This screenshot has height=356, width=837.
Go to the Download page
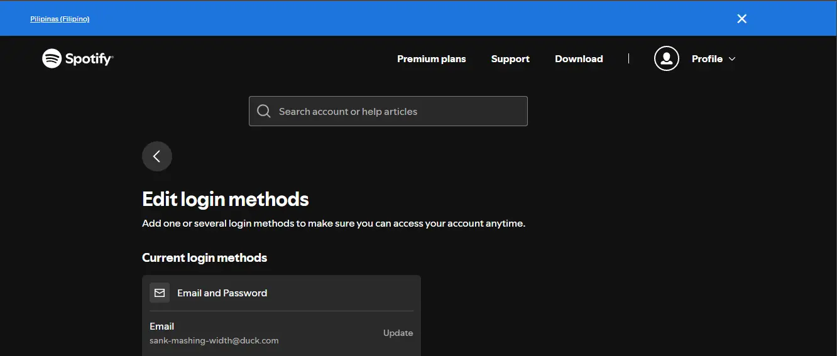[579, 59]
